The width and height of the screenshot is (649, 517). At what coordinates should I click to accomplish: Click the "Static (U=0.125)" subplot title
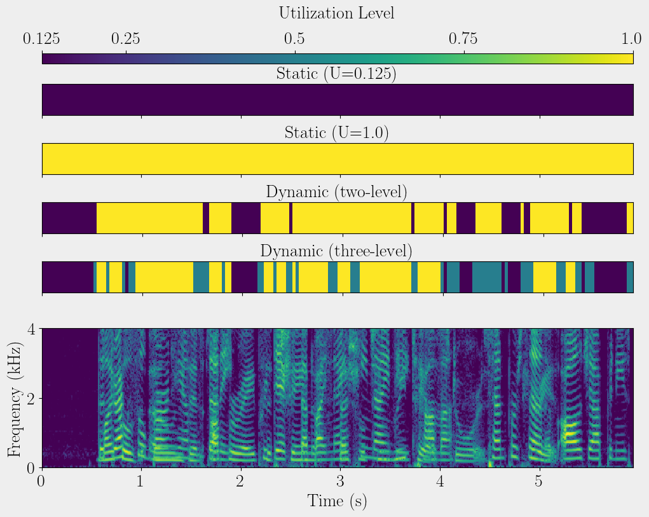pos(336,74)
